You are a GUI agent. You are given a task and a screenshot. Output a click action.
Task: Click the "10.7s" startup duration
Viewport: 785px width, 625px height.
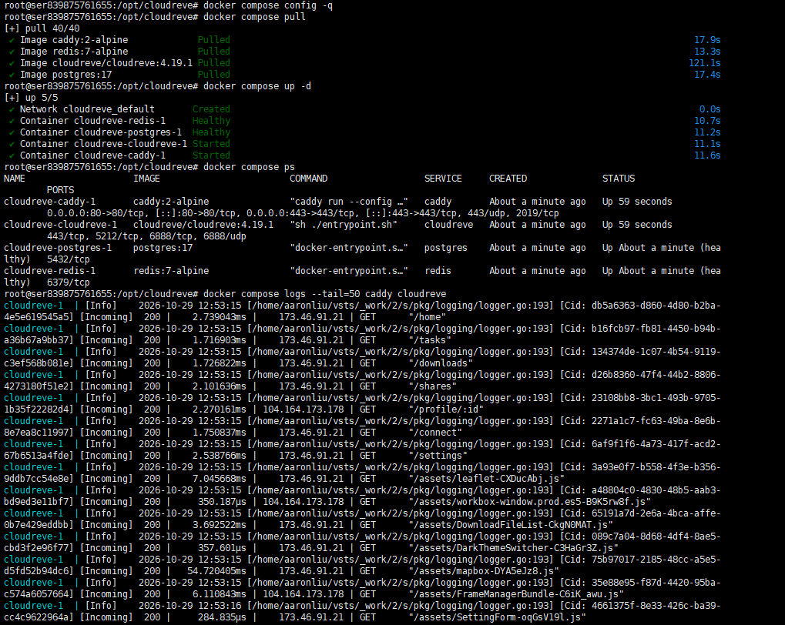coord(707,121)
